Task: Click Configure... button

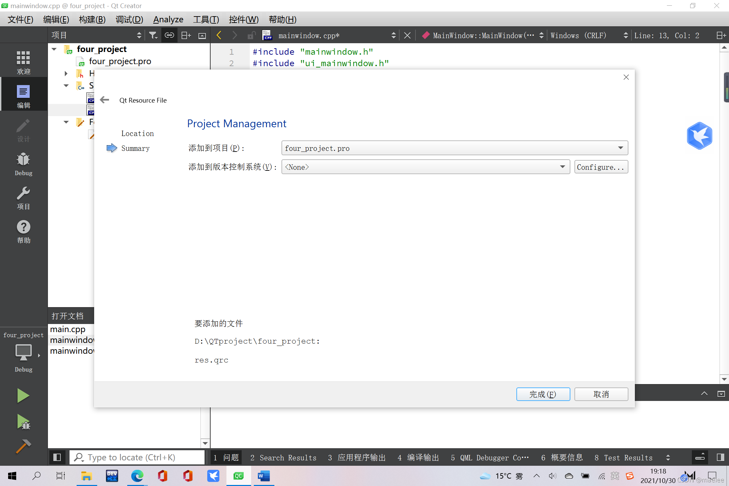Action: pos(601,167)
